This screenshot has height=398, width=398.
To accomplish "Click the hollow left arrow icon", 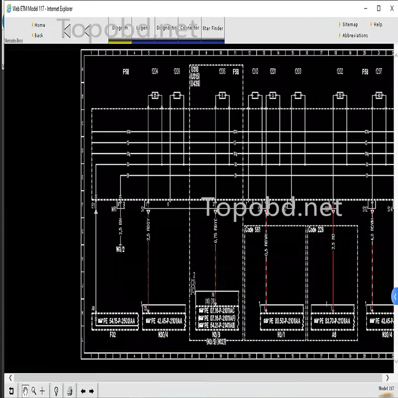I will coord(88,31).
